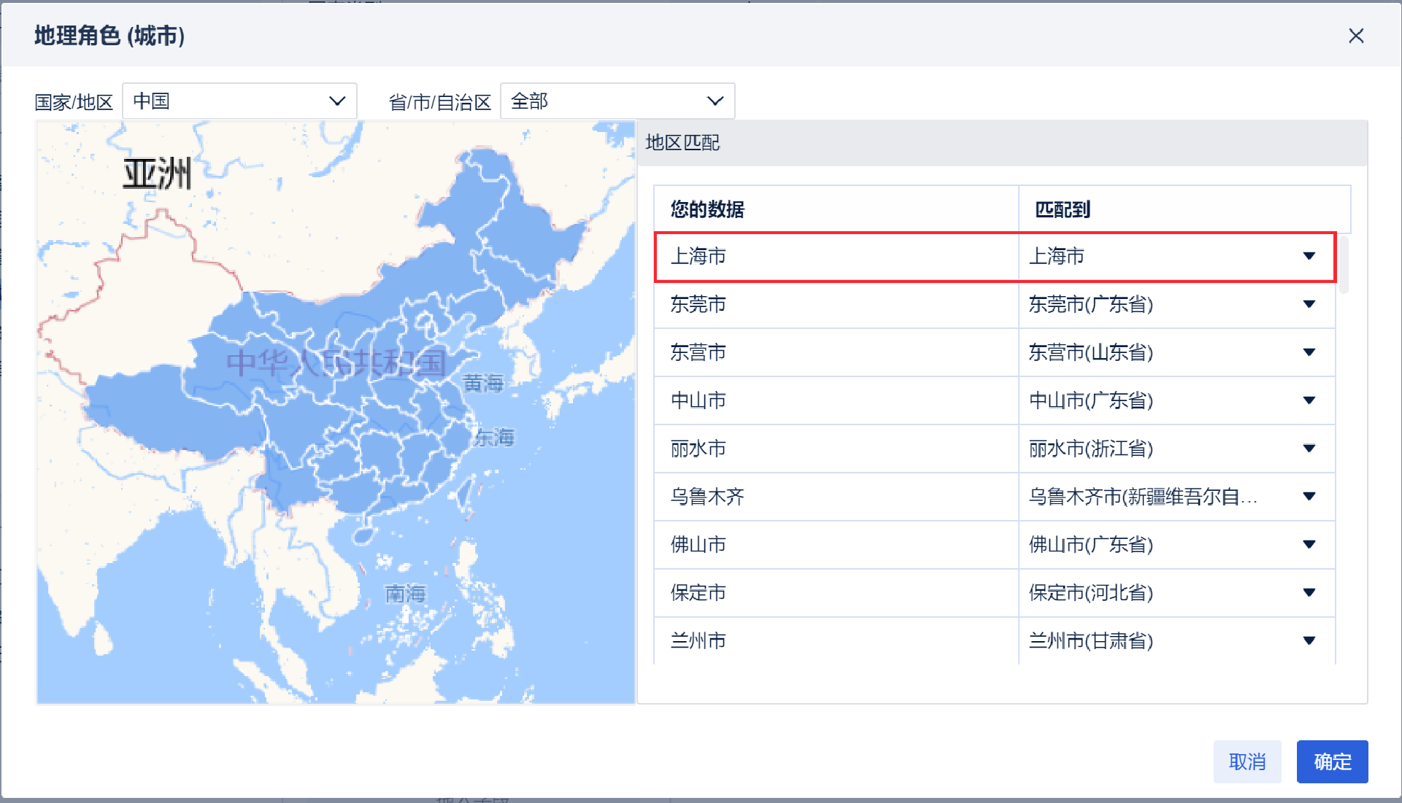Open the 国家/地区 dropdown showing 中国

(239, 101)
